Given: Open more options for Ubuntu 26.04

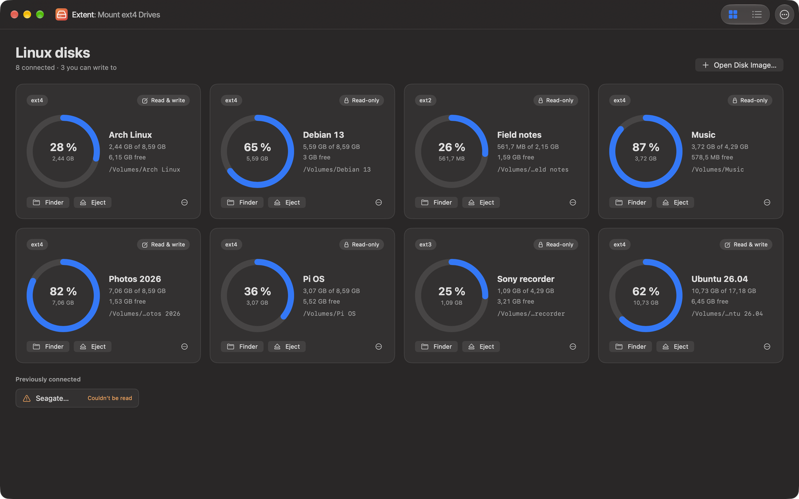Looking at the screenshot, I should coord(767,346).
